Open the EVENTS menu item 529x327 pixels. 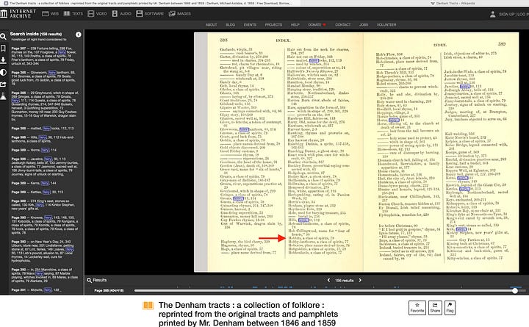tap(250, 25)
